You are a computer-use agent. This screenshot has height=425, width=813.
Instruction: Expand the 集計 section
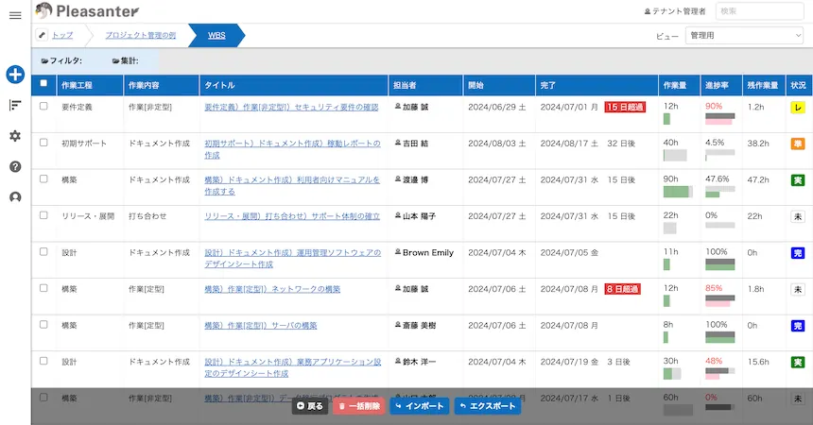coord(125,60)
